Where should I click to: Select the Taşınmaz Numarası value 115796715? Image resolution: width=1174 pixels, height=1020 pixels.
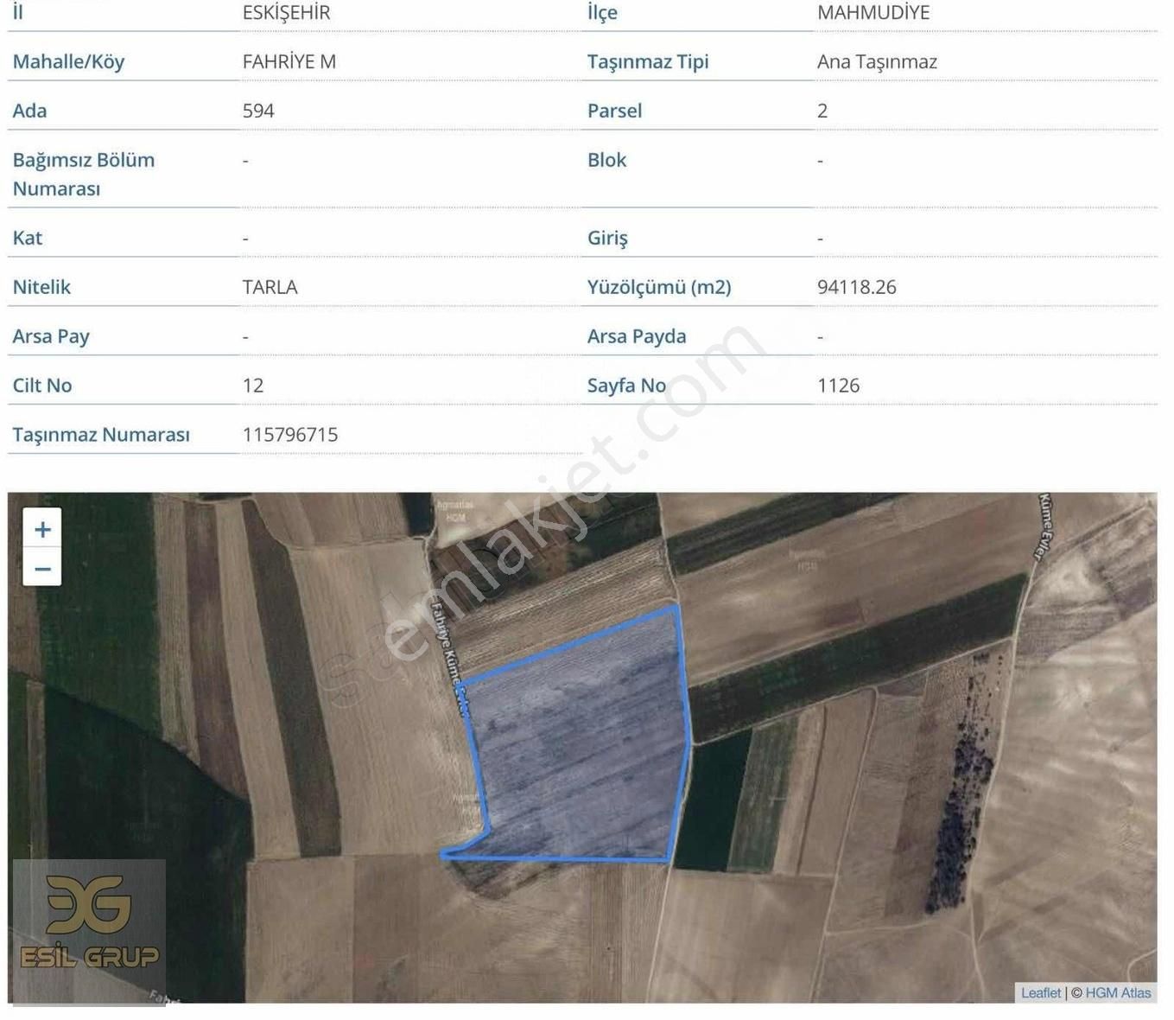[x=289, y=434]
